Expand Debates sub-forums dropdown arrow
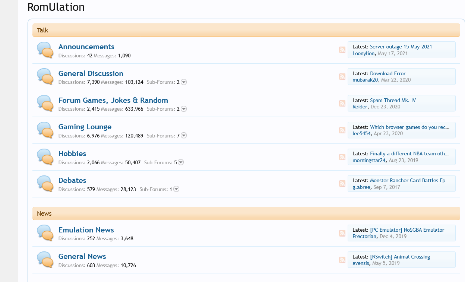The image size is (465, 282). click(176, 189)
